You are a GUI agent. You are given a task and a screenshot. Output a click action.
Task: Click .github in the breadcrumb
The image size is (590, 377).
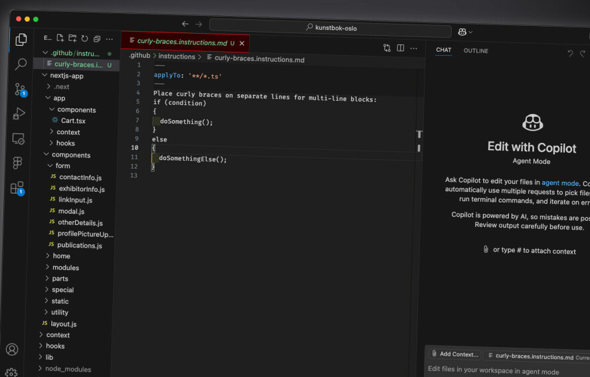[x=140, y=55]
